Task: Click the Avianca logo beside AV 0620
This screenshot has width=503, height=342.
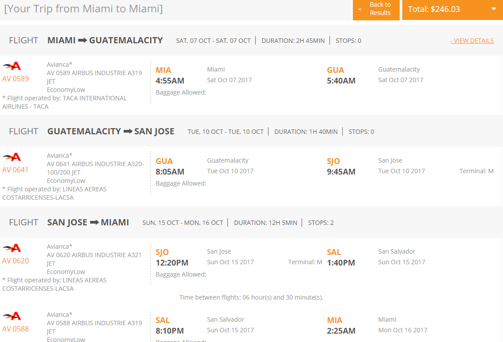Action: click(x=12, y=248)
